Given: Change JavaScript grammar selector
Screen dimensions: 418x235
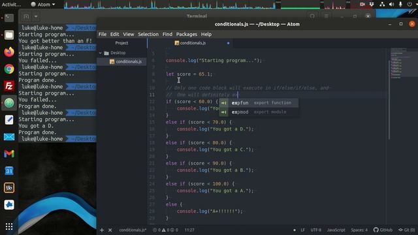Looking at the screenshot, I should (x=336, y=230).
